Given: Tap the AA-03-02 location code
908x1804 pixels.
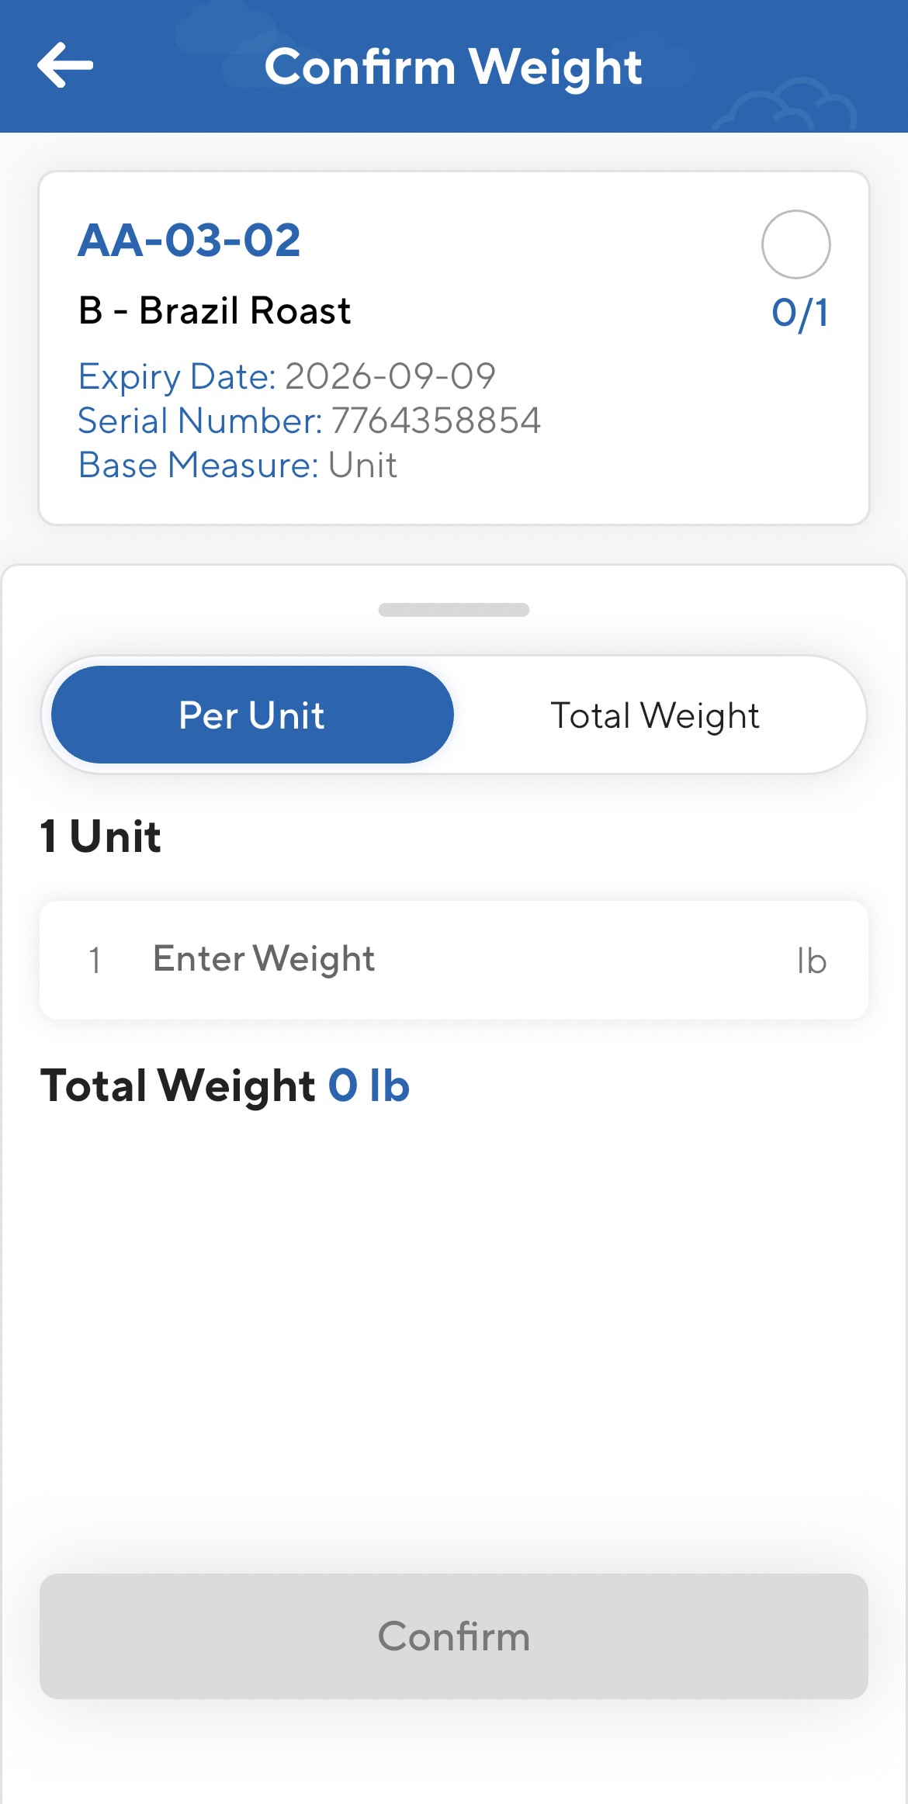Looking at the screenshot, I should tap(189, 240).
